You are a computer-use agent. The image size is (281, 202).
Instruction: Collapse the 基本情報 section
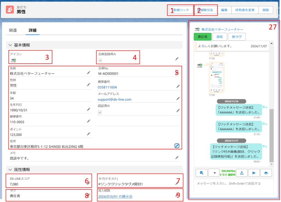pyautogui.click(x=10, y=45)
